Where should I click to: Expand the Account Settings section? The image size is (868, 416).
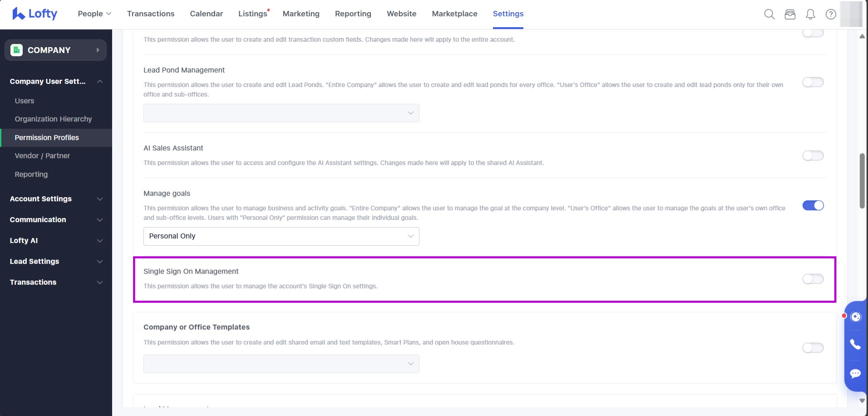[56, 199]
